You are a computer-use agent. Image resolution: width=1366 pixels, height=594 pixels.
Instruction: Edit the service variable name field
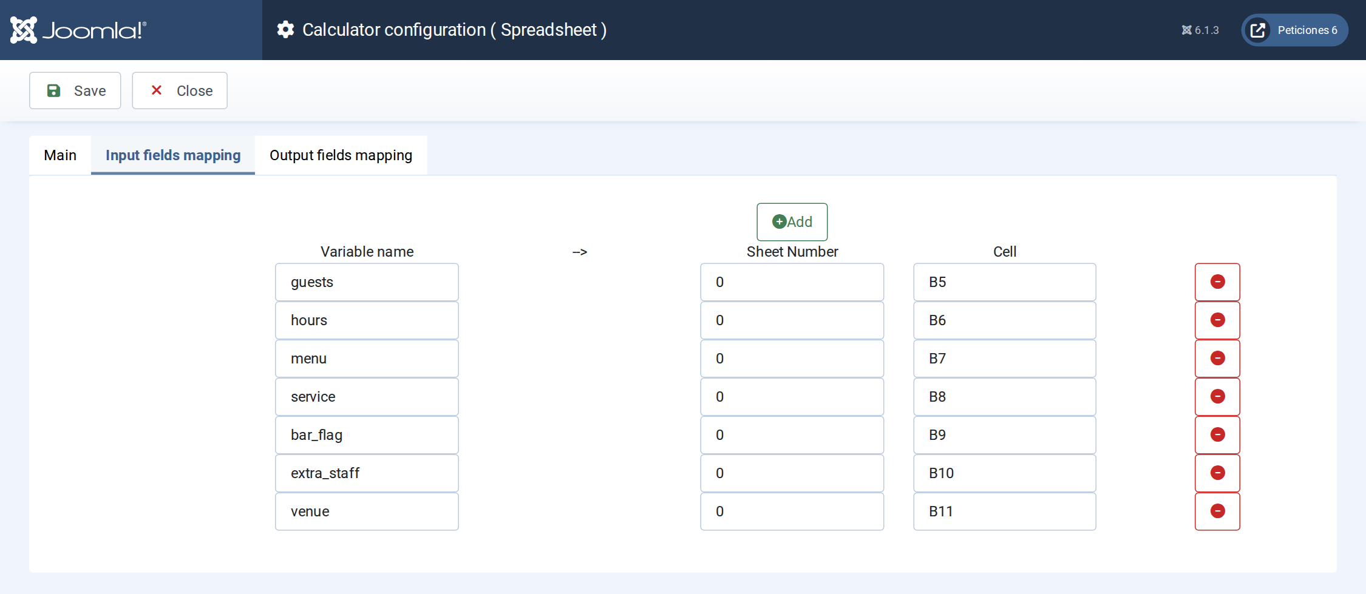point(367,397)
